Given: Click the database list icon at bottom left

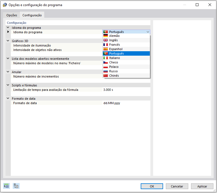Looking at the screenshot, I should click(16, 186).
